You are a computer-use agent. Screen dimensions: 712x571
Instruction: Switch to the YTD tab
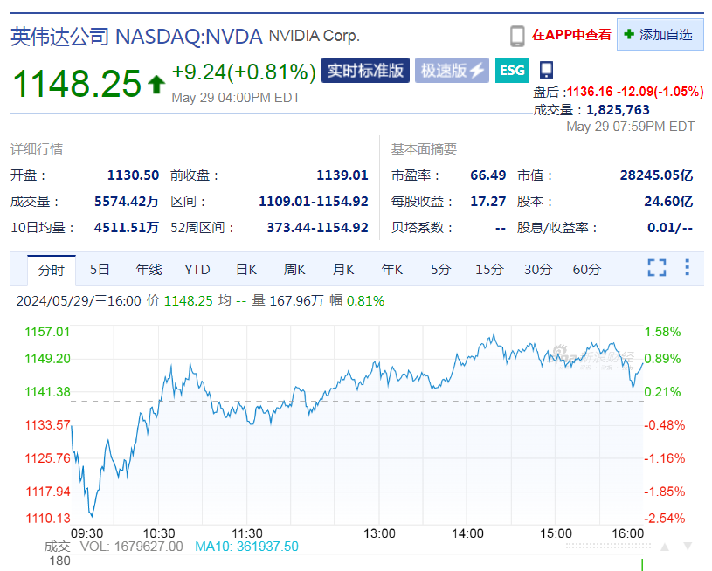pyautogui.click(x=197, y=269)
